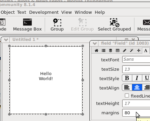This screenshot has width=150, height=121.
Task: Click the Untitled 1 window title
Action: [x=25, y=40]
